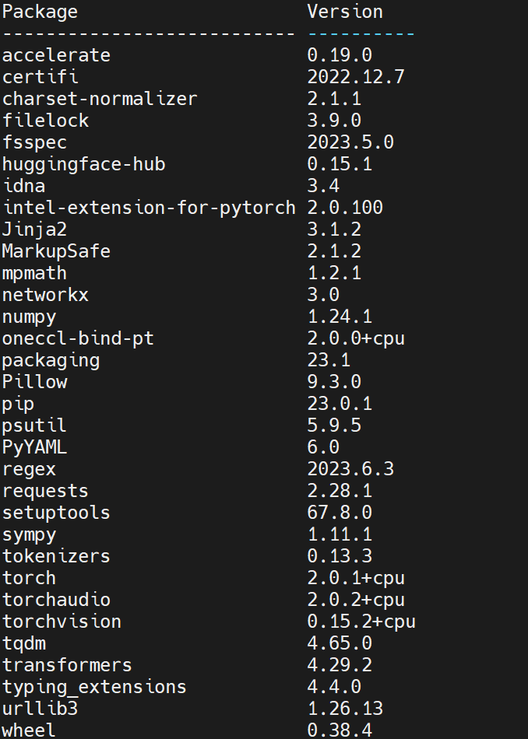The image size is (528, 739).
Task: Select urllib3 version 1.26.13
Action: pyautogui.click(x=345, y=709)
